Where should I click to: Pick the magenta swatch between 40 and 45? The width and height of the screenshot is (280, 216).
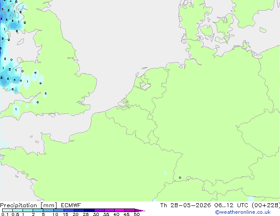[x=120, y=210]
